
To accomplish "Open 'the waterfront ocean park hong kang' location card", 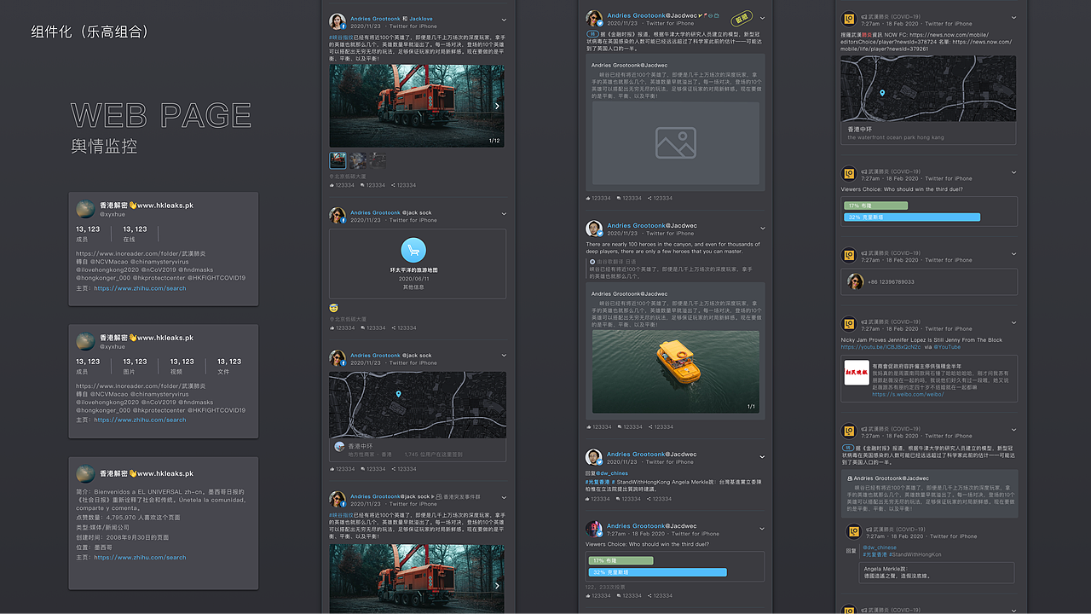I will coord(928,133).
